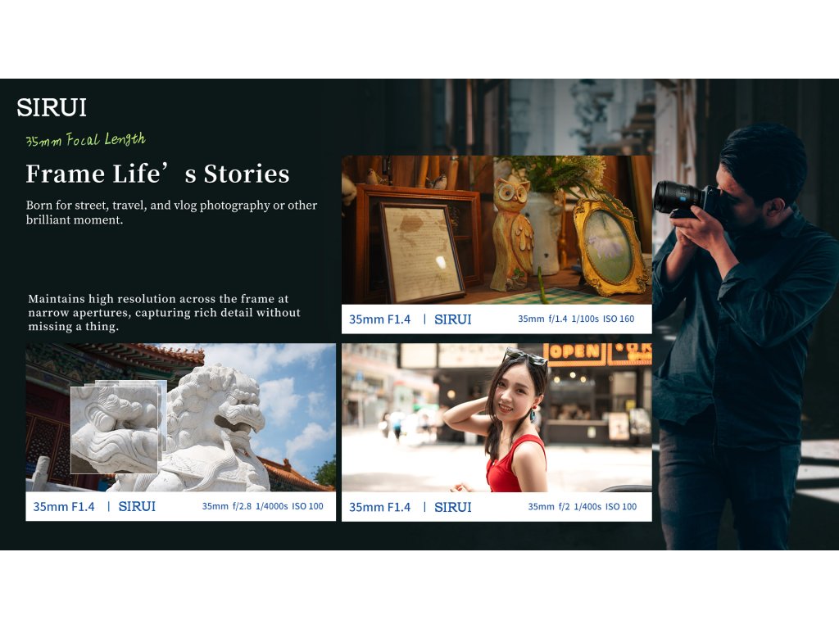This screenshot has height=629, width=839.
Task: Click '35mm F1.4' caption below portrait photo
Action: pos(380,507)
